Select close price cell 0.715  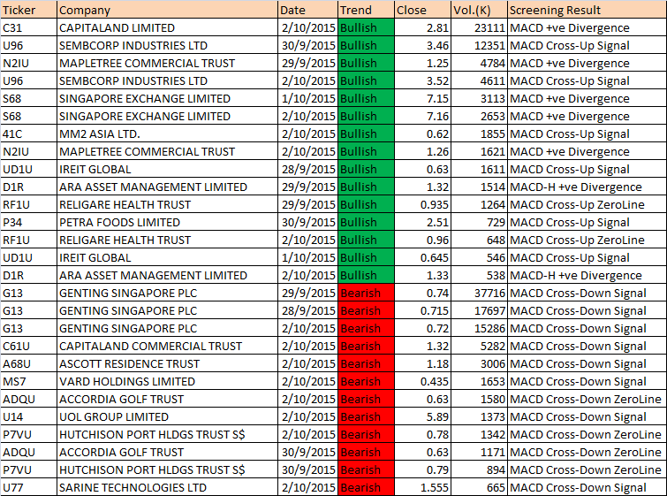[x=423, y=310]
